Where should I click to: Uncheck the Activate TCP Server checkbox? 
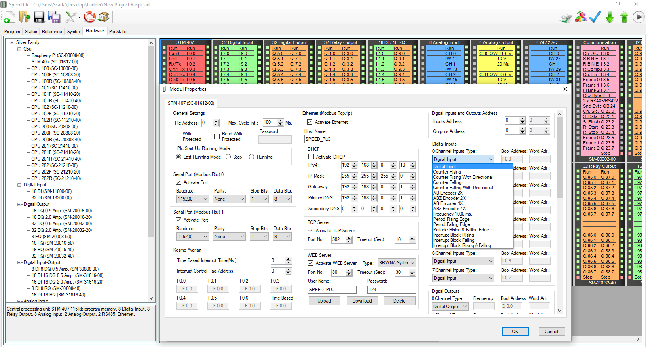coord(311,231)
